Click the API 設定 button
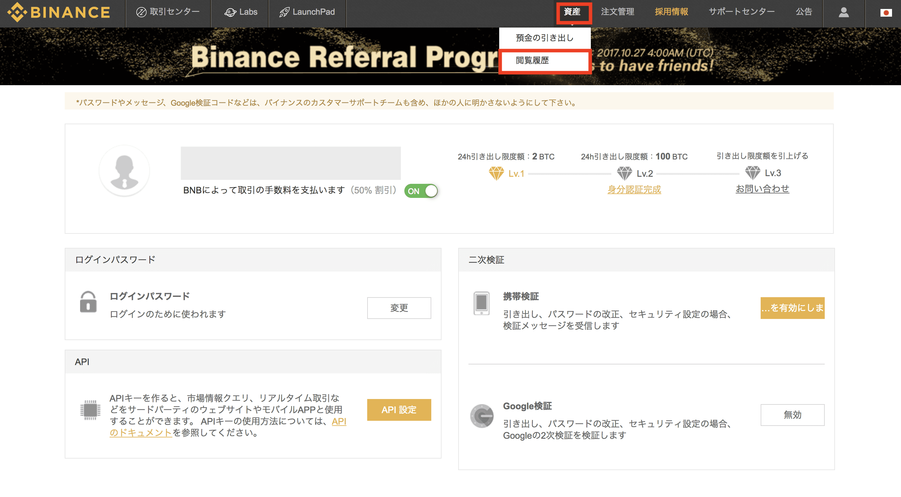 (x=399, y=410)
